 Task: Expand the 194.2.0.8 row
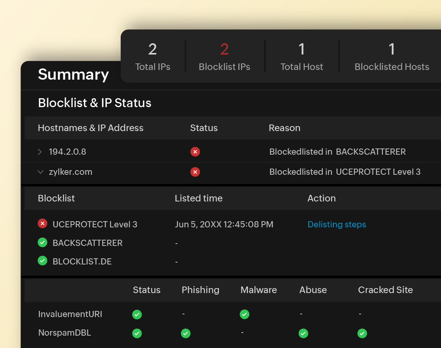[40, 152]
